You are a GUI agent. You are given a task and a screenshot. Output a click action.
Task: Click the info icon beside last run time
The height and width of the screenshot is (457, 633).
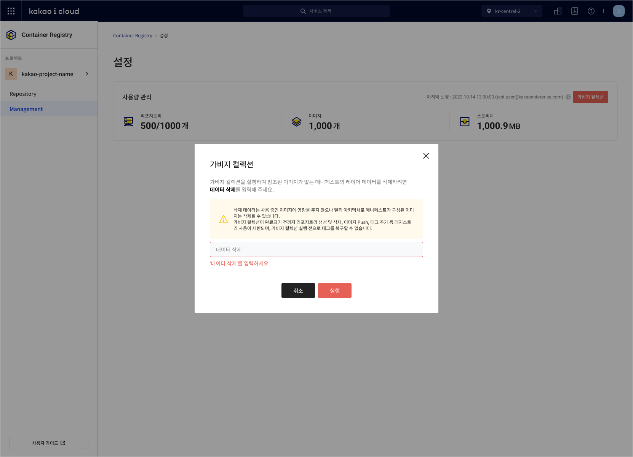tap(568, 97)
